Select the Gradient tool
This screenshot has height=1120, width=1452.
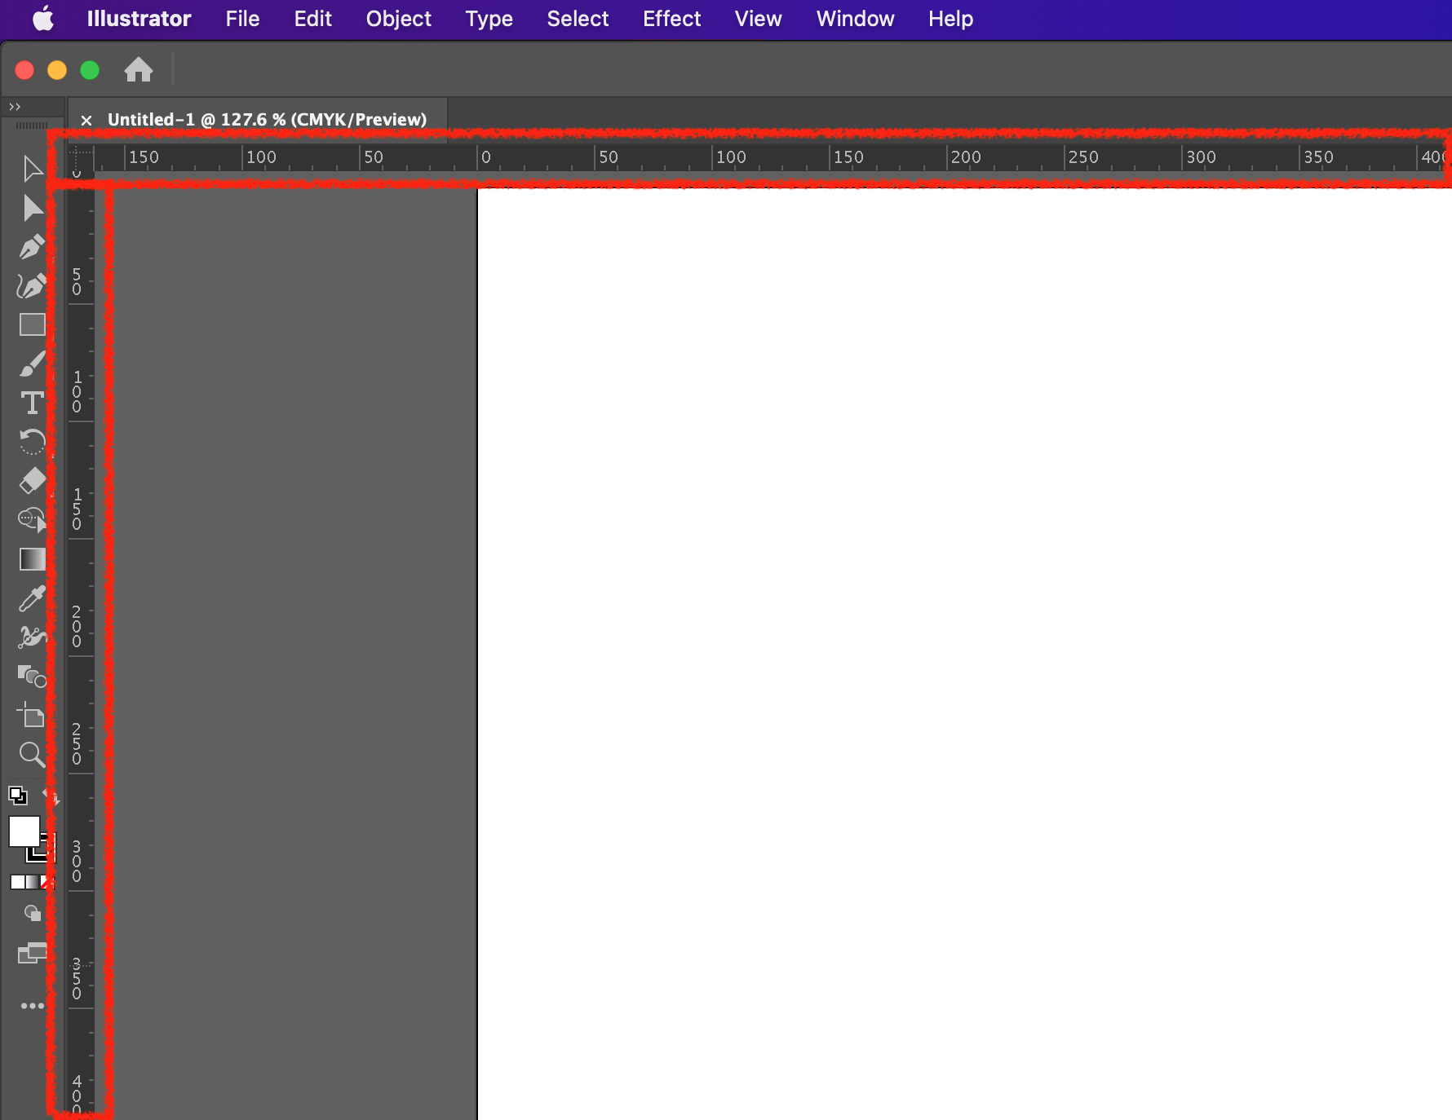point(33,559)
